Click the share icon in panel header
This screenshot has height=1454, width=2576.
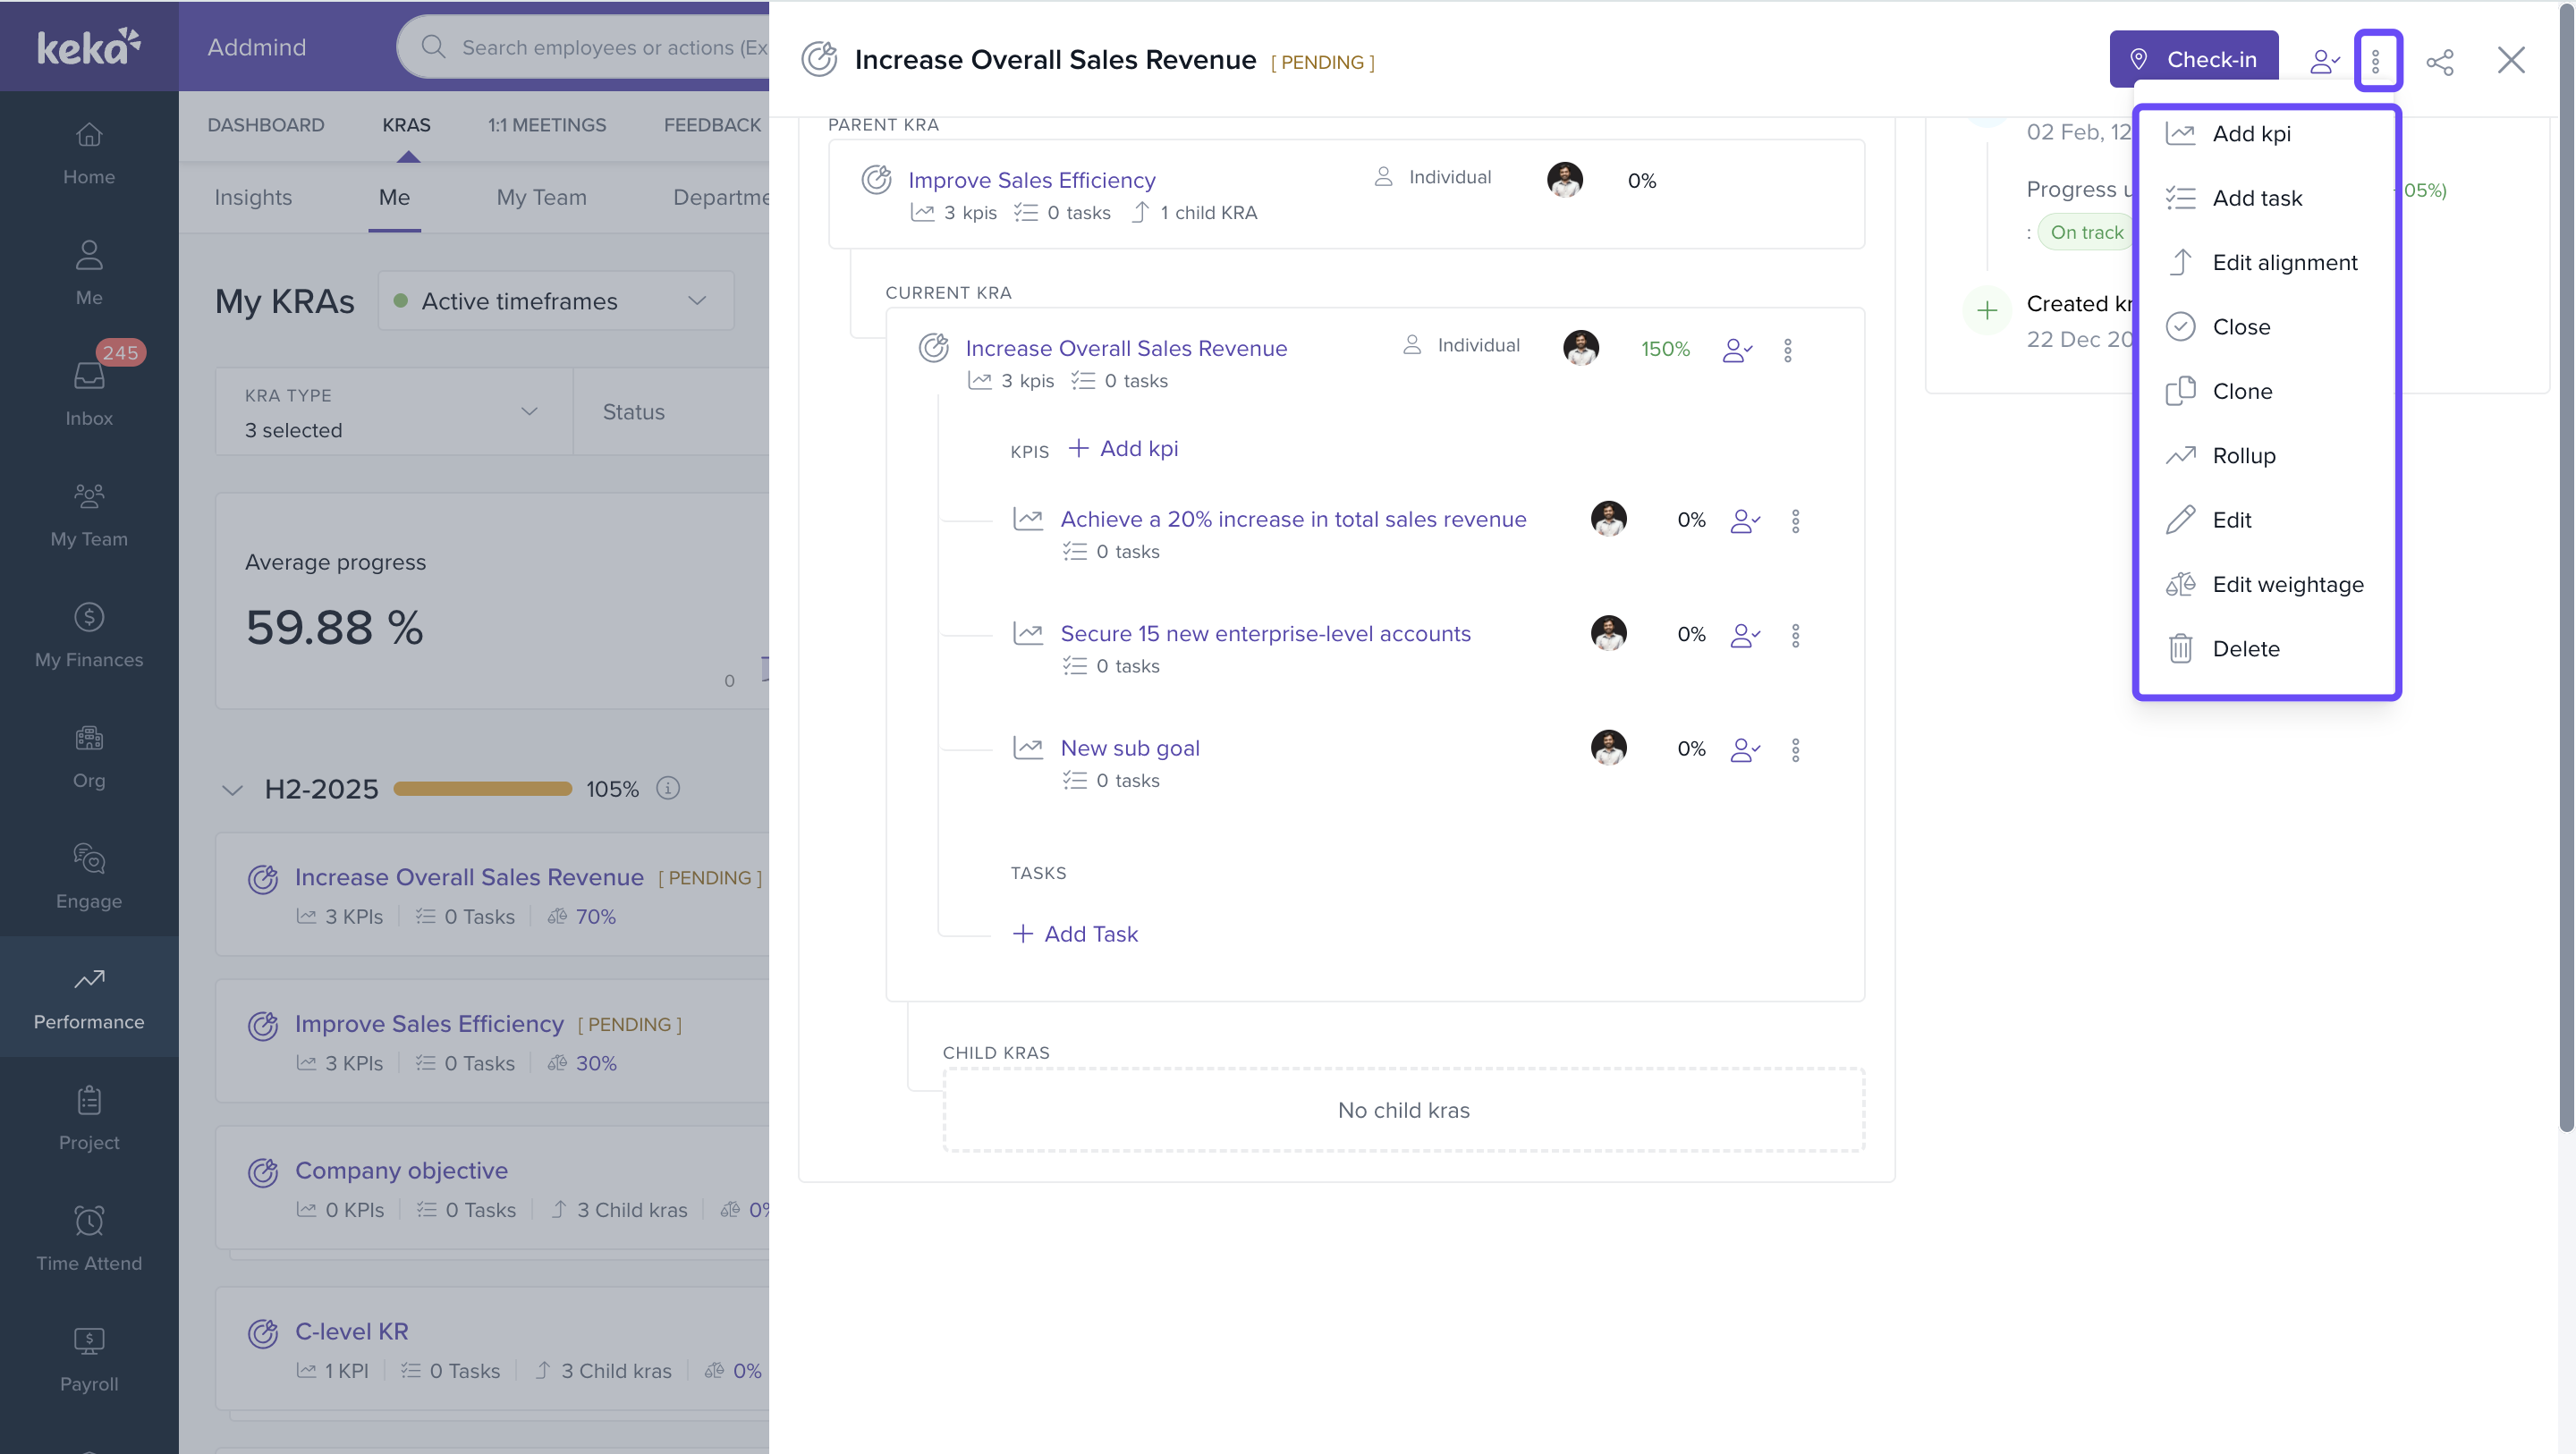(2439, 61)
